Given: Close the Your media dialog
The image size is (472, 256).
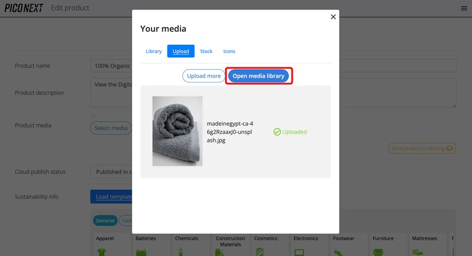Looking at the screenshot, I should [333, 17].
